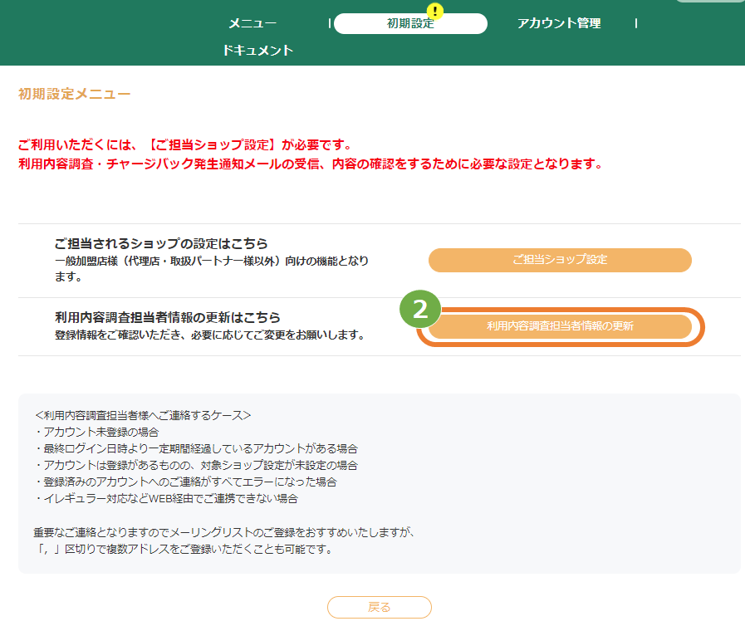Click the line about 最終ログイン日時

click(x=196, y=448)
